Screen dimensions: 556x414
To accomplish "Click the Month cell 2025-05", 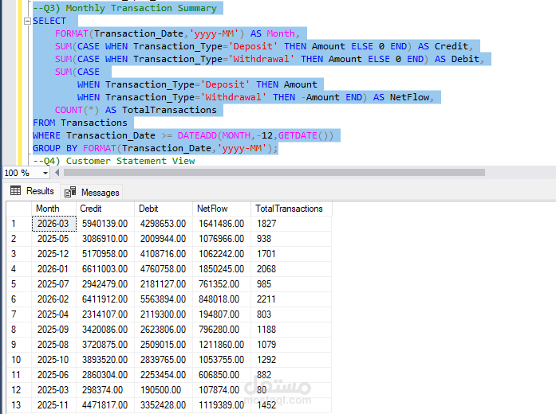I will point(54,239).
